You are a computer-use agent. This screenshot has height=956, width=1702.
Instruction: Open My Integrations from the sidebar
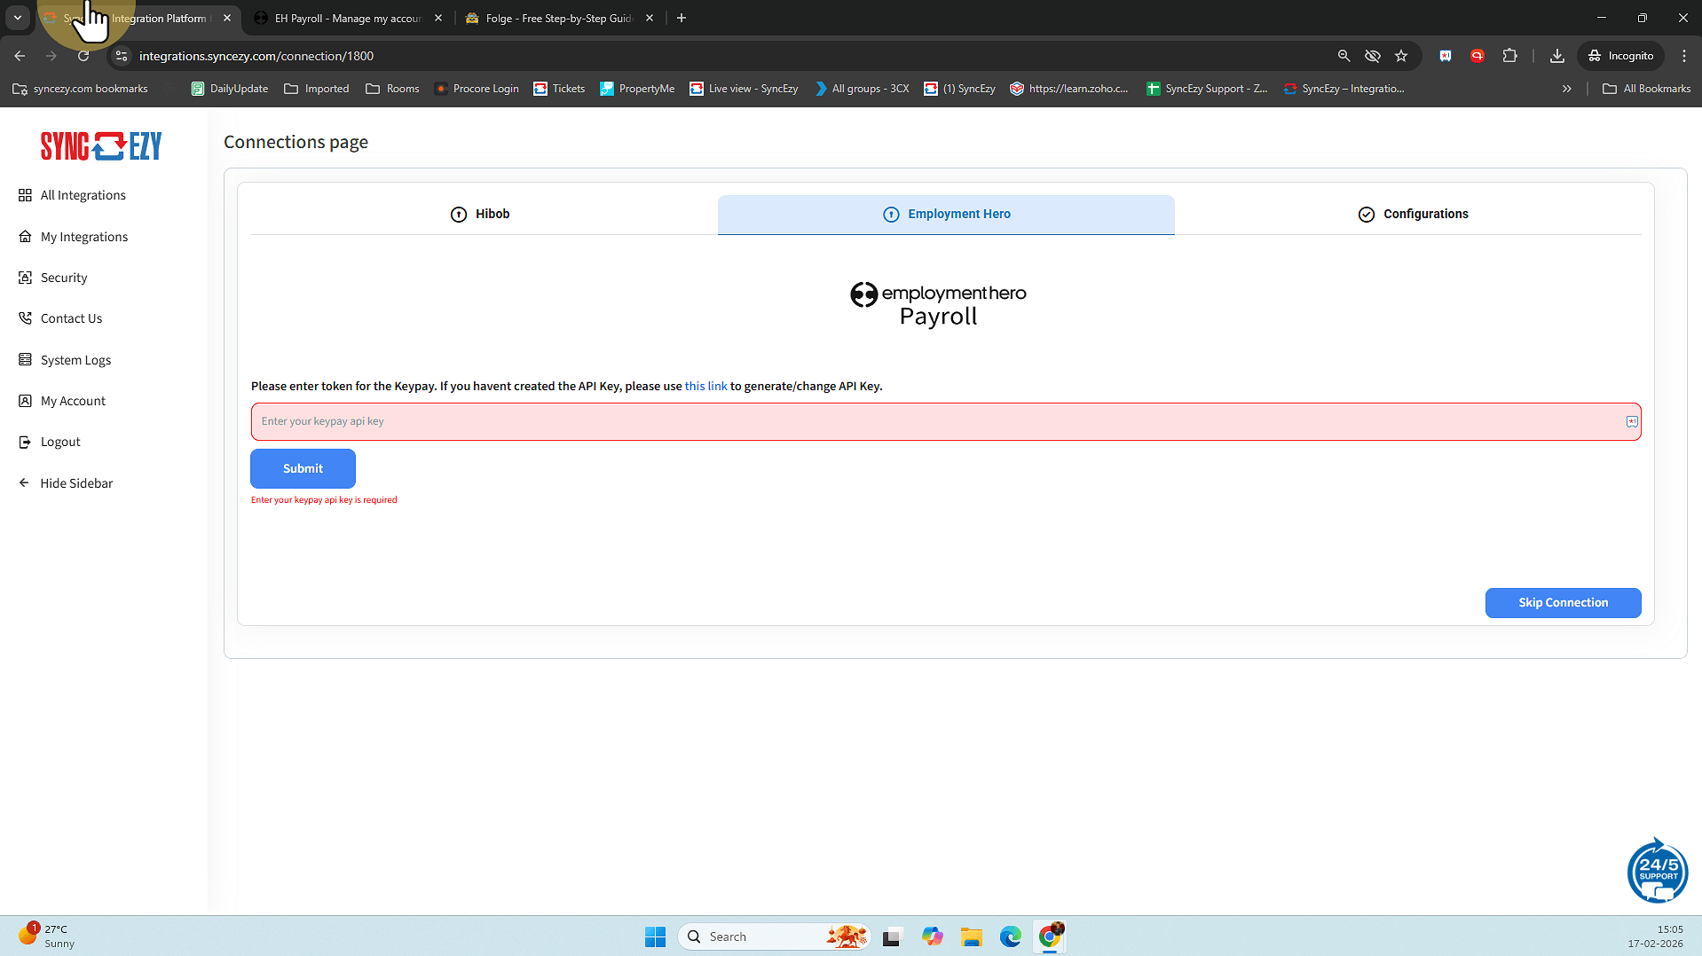[x=83, y=237]
